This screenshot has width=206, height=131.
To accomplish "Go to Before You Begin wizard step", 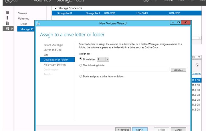I will click(53, 45).
